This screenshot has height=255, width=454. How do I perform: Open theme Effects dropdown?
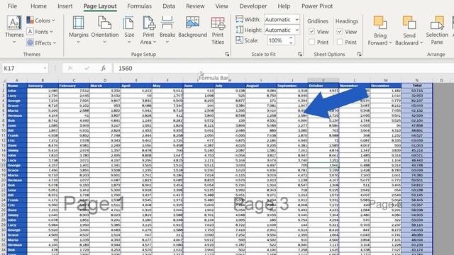point(41,42)
